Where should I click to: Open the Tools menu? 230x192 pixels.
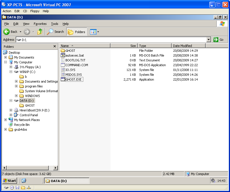coord(55,24)
